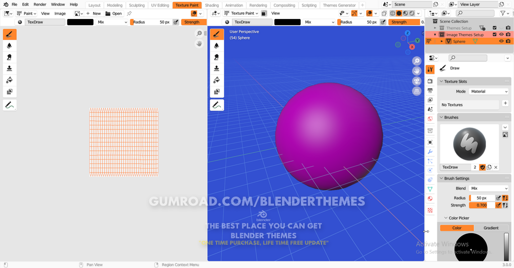Select the Clone stamp tool in the image editor toolbar

coord(10,69)
